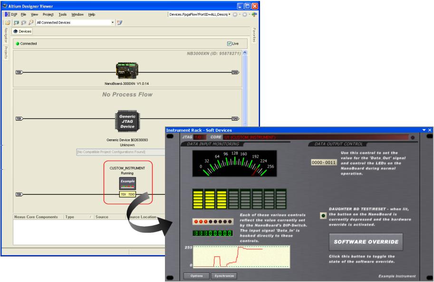Open the Tools menu
Screen dimensions: 434x282
tap(63, 14)
